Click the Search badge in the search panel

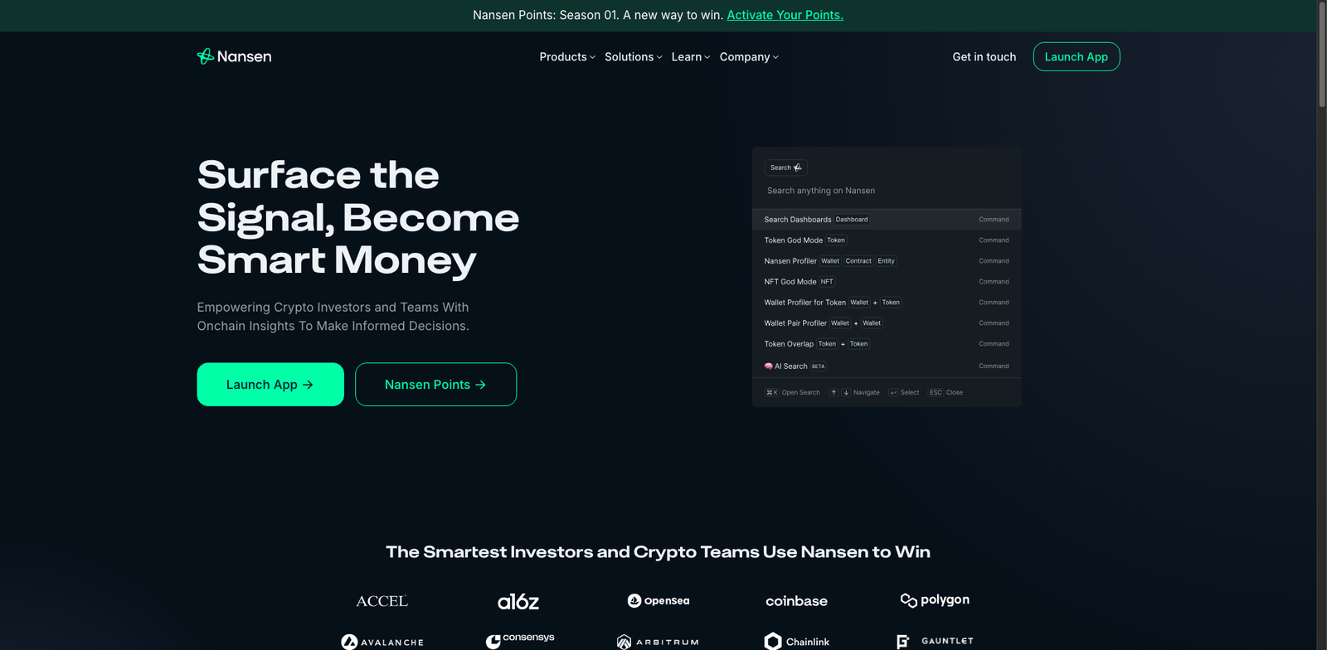click(785, 167)
